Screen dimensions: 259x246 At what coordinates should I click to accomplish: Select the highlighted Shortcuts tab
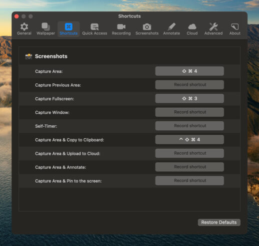click(x=68, y=29)
